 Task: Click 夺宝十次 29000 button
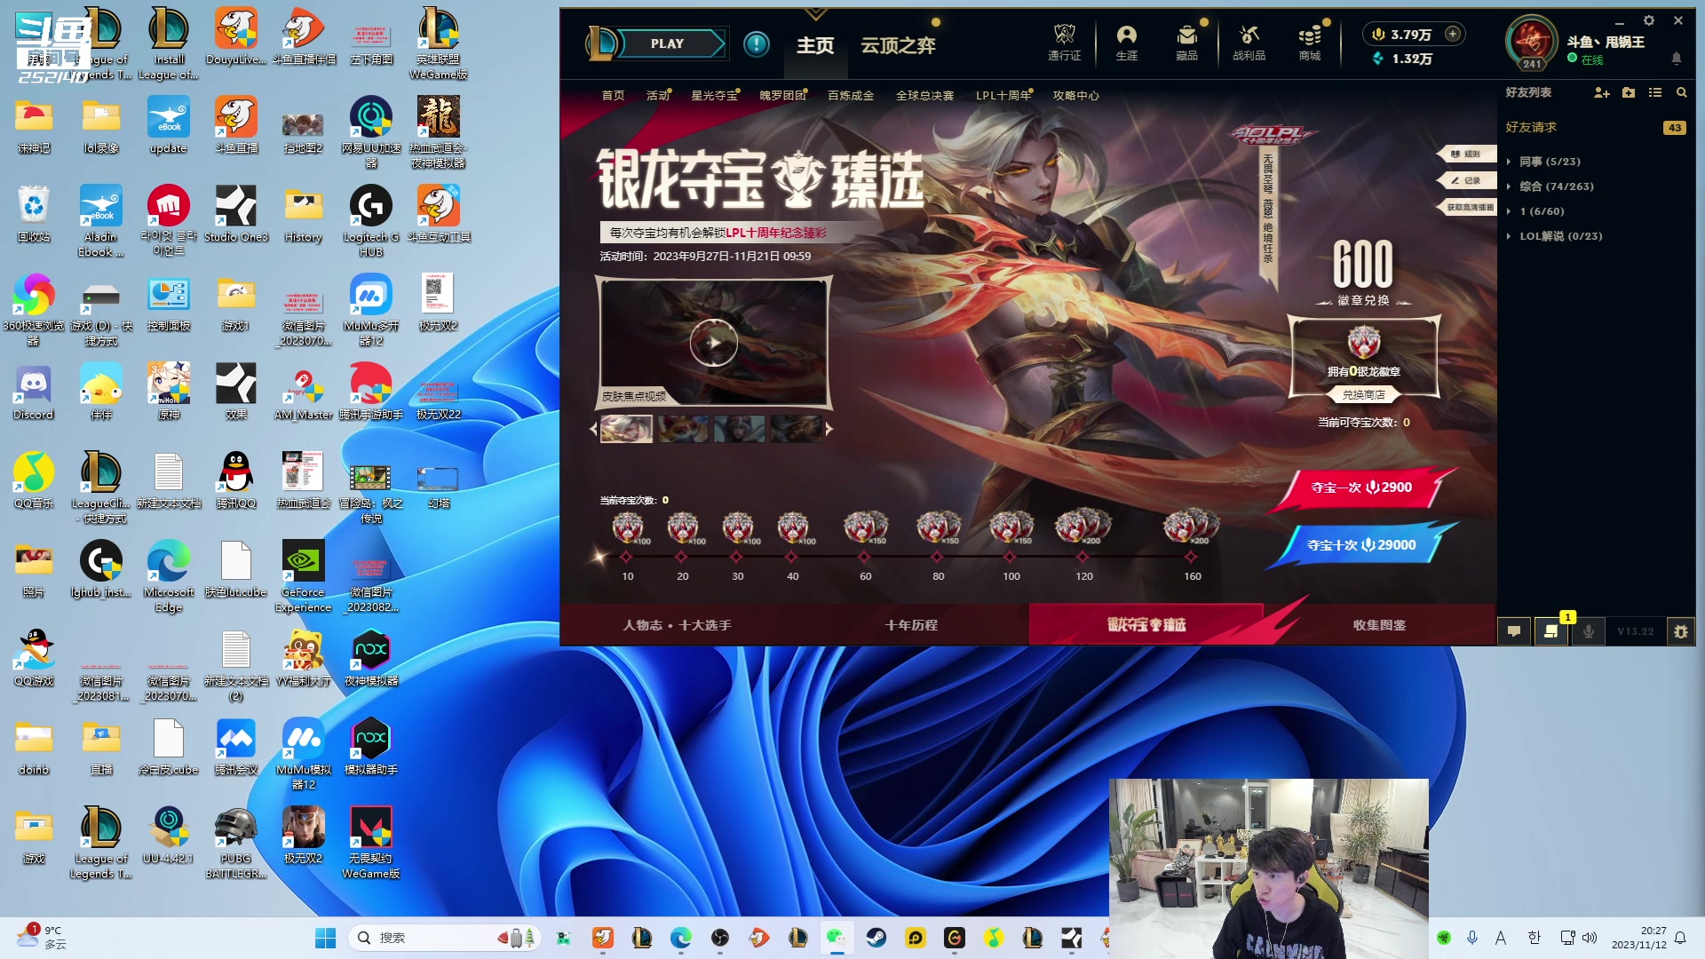pos(1361,545)
